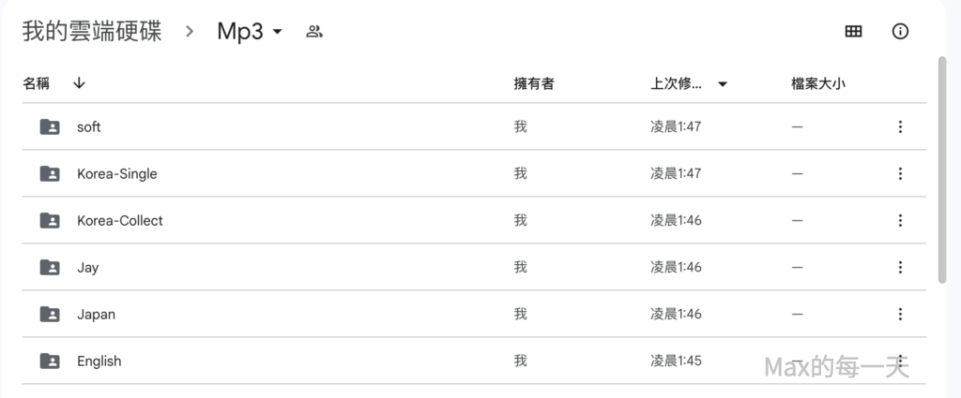Click the 檔案大小 column header
This screenshot has height=398, width=961.
click(x=818, y=83)
